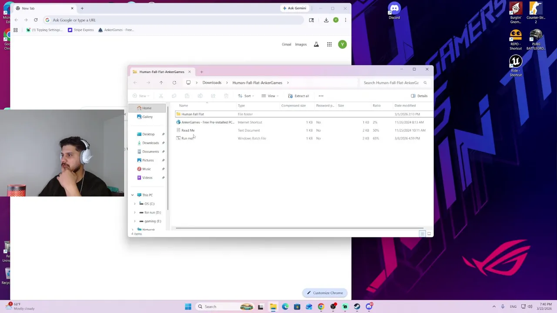
Task: Select Gallery in navigation pane
Action: (147, 117)
